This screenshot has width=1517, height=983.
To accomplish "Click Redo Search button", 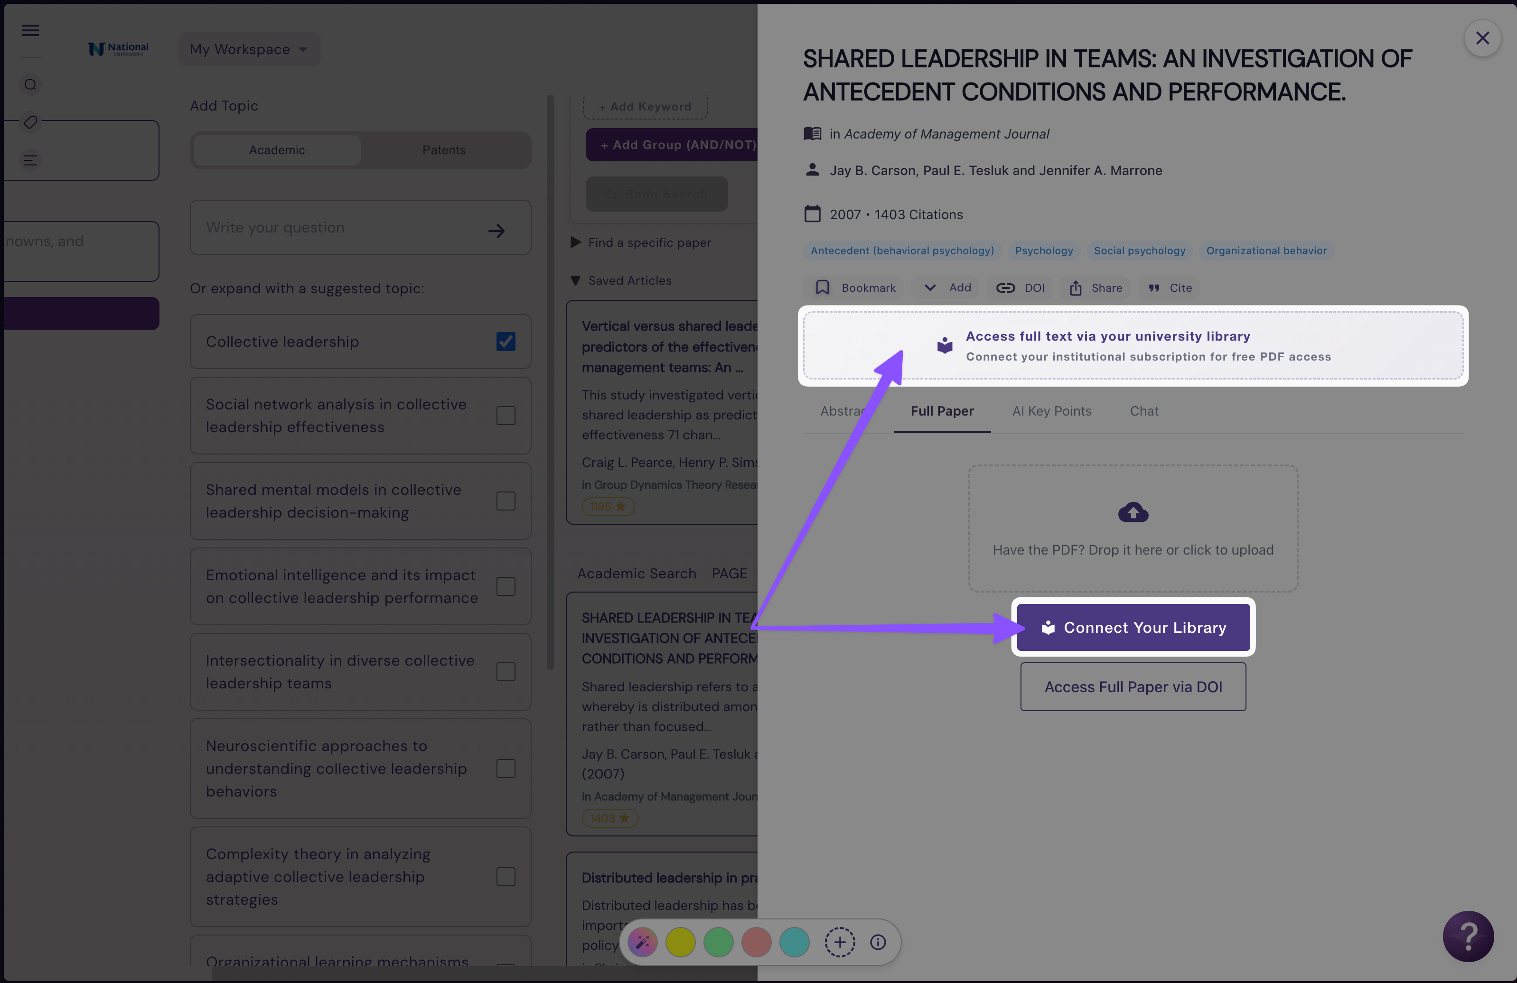I will click(x=656, y=194).
